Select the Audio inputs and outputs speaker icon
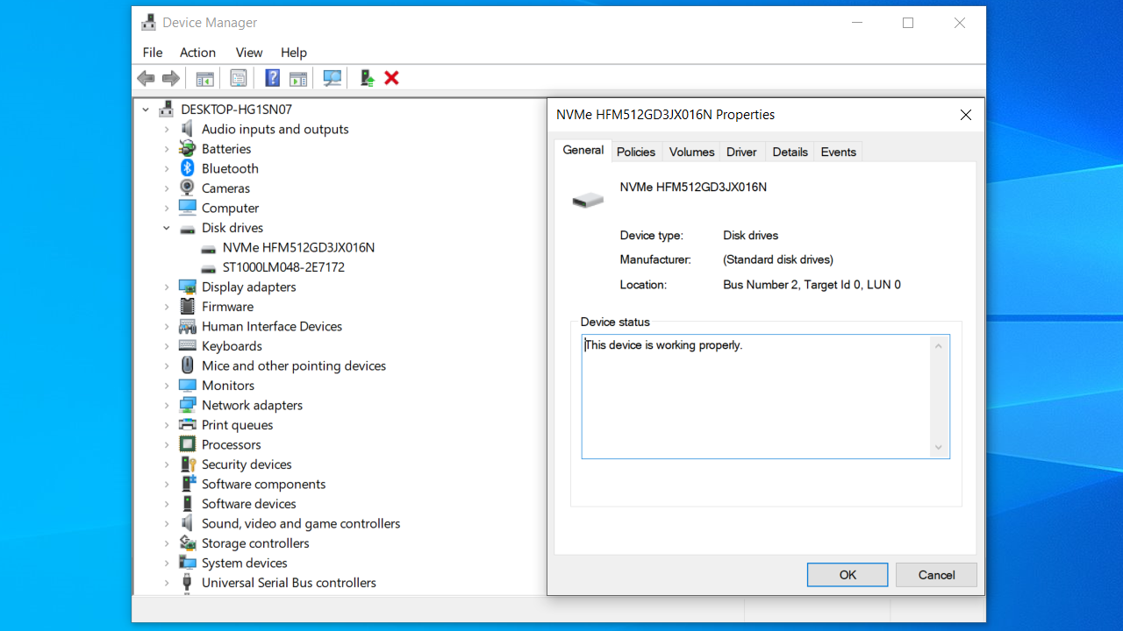This screenshot has height=631, width=1123. click(x=187, y=129)
